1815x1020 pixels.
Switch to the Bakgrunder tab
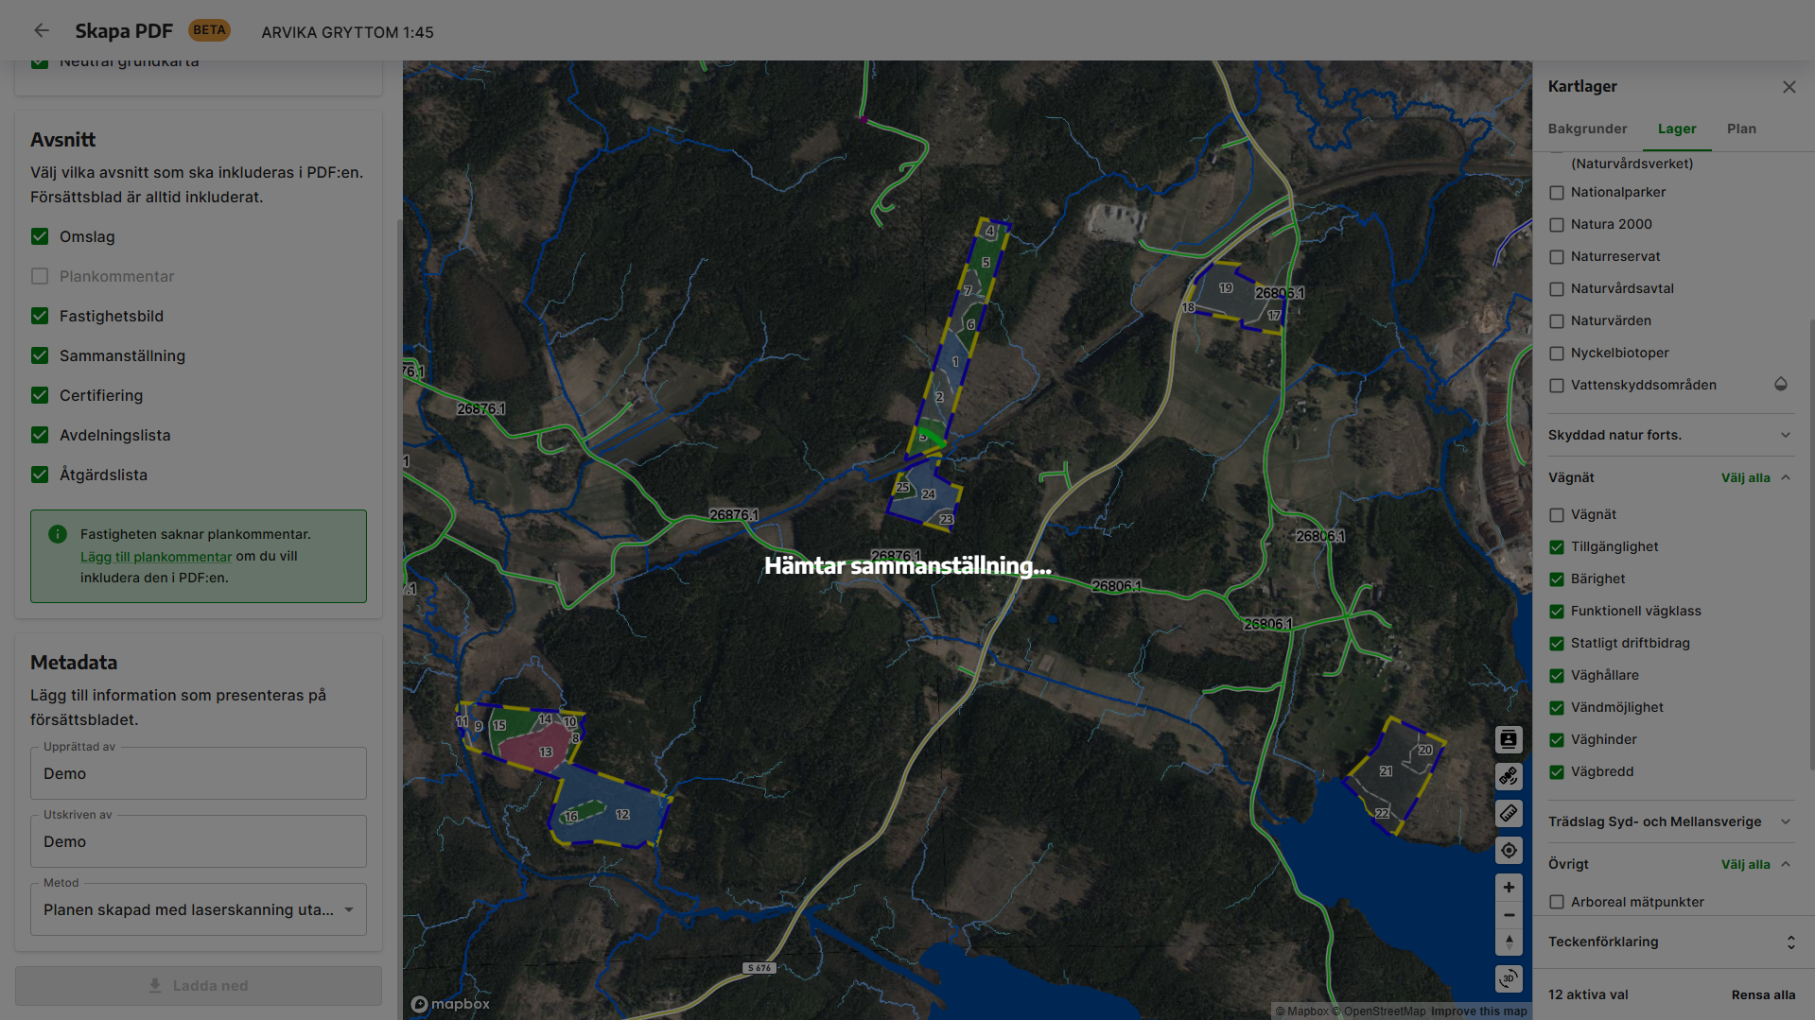[x=1587, y=129]
